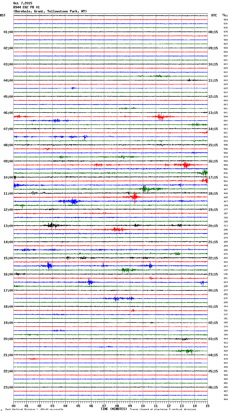229x413 pixels.
Task: Click the "05" minute tick on bottom axis
Action: tap(78, 406)
